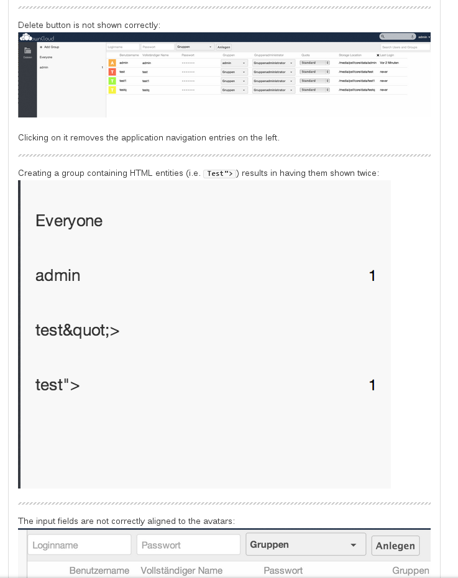Click the small Anlegen button in the top screenshot
The image size is (458, 578).
tap(224, 47)
